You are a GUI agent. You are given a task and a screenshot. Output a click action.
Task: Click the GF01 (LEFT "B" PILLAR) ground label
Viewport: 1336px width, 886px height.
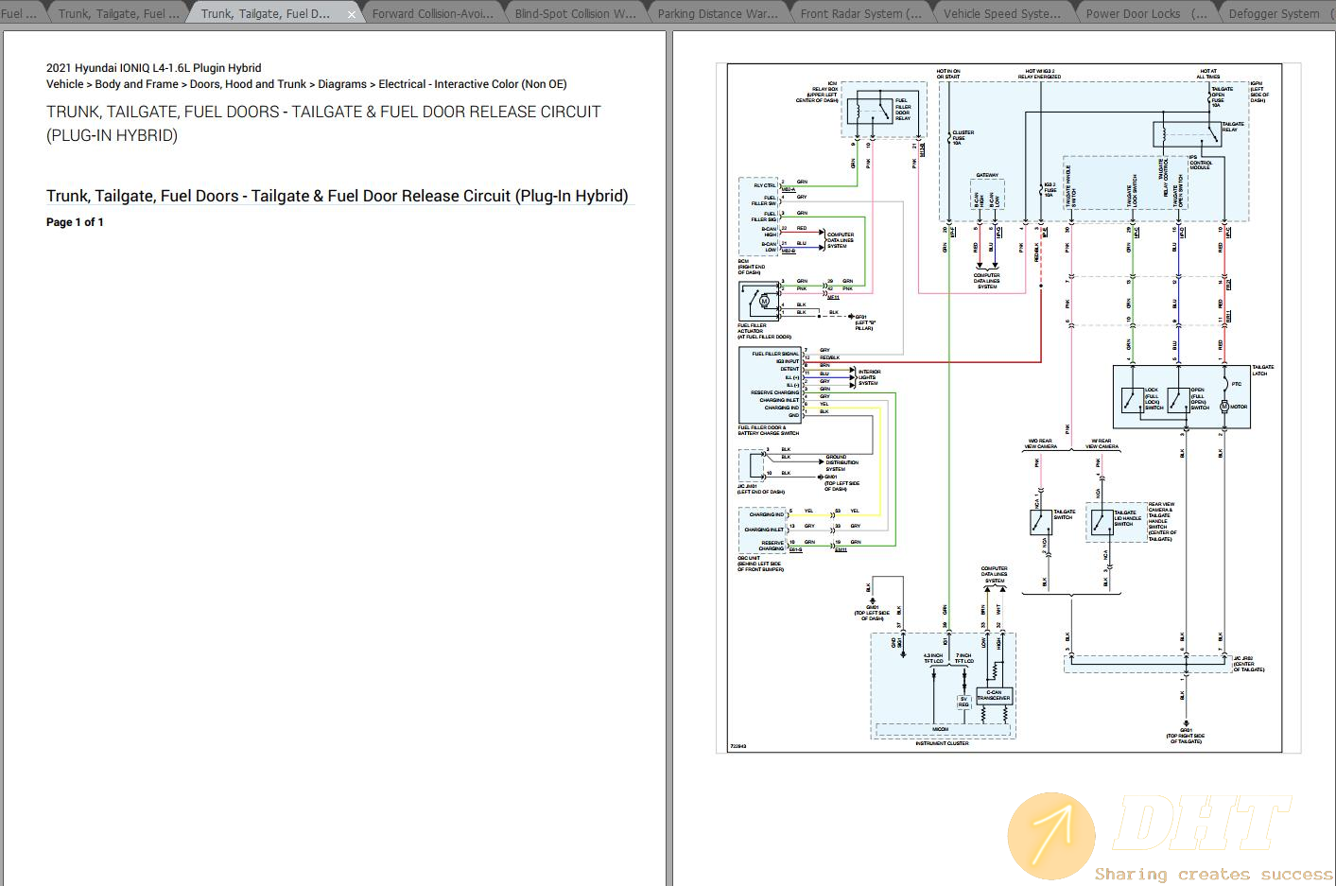(x=865, y=322)
